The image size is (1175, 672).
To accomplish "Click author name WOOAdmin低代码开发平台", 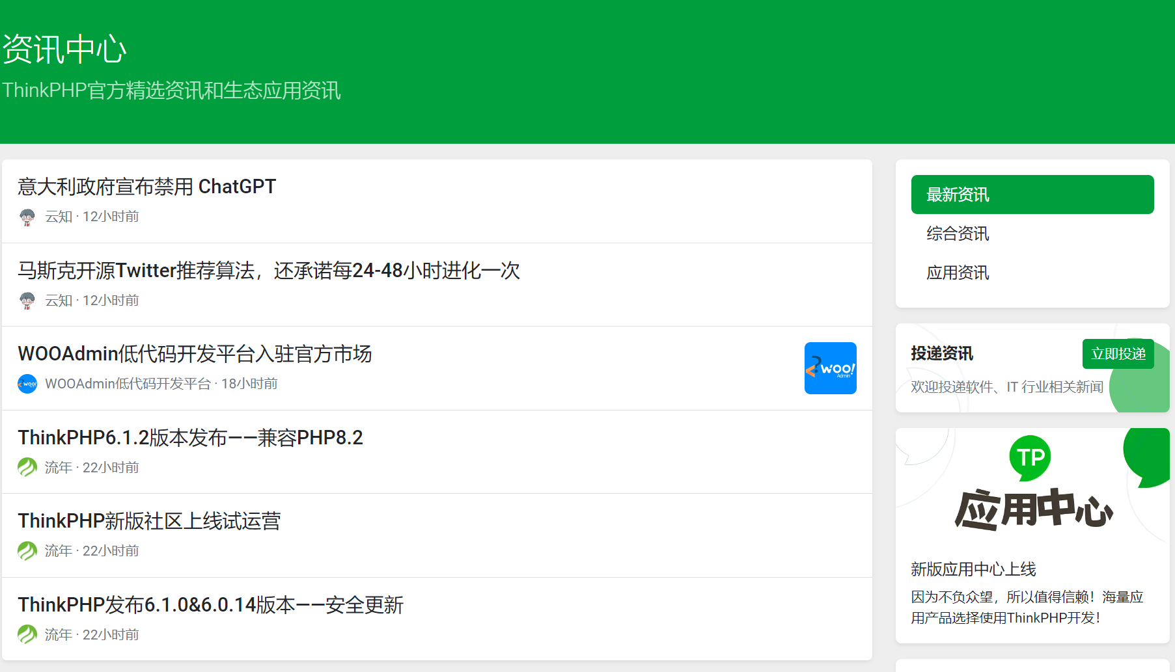I will [x=128, y=384].
